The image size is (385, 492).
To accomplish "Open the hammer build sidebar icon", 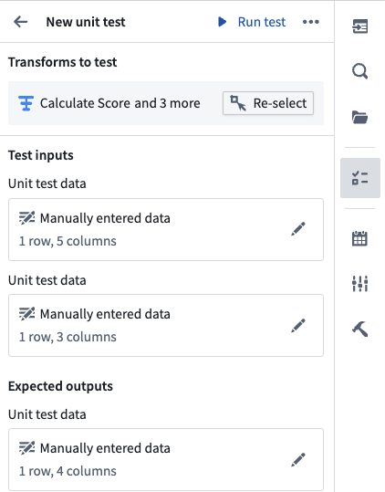I will tap(360, 329).
